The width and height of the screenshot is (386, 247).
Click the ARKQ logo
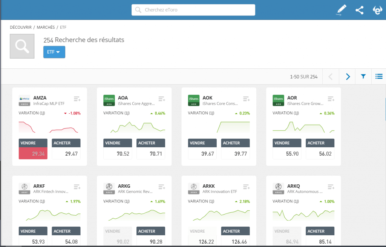point(279,188)
